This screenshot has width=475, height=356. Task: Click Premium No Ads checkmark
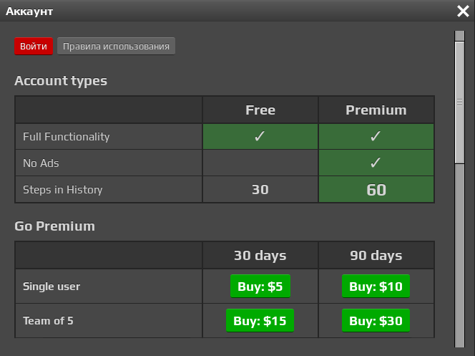pyautogui.click(x=376, y=163)
